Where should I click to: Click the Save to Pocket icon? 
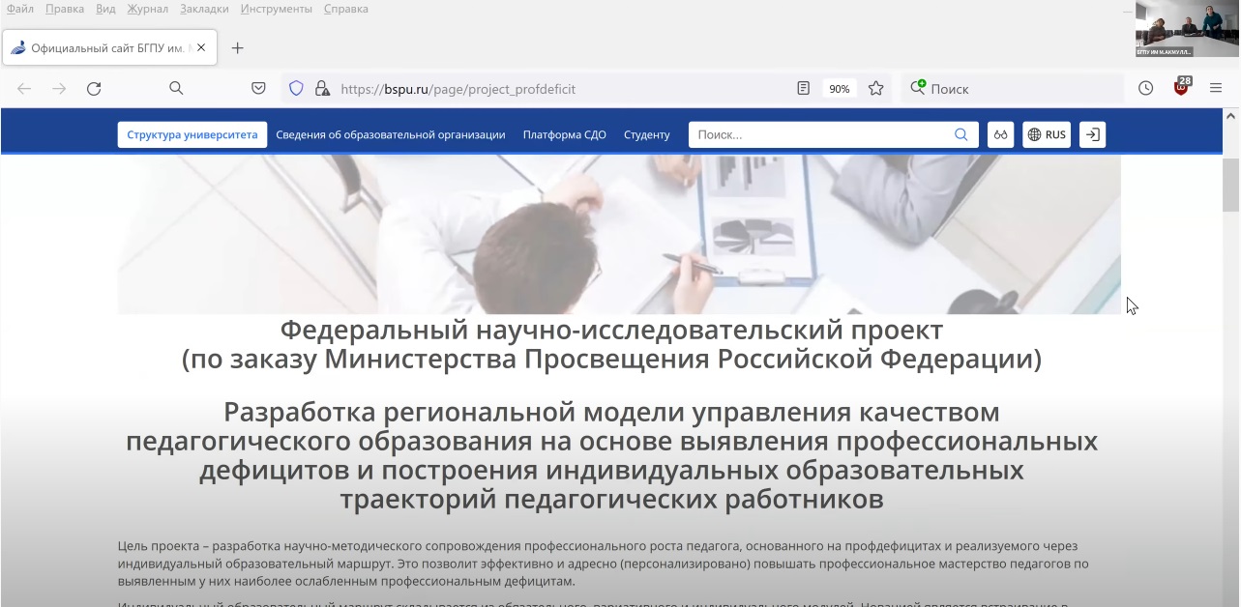pos(258,89)
